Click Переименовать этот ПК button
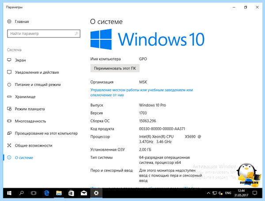Screen dimensions: 265x201 (x=115, y=68)
